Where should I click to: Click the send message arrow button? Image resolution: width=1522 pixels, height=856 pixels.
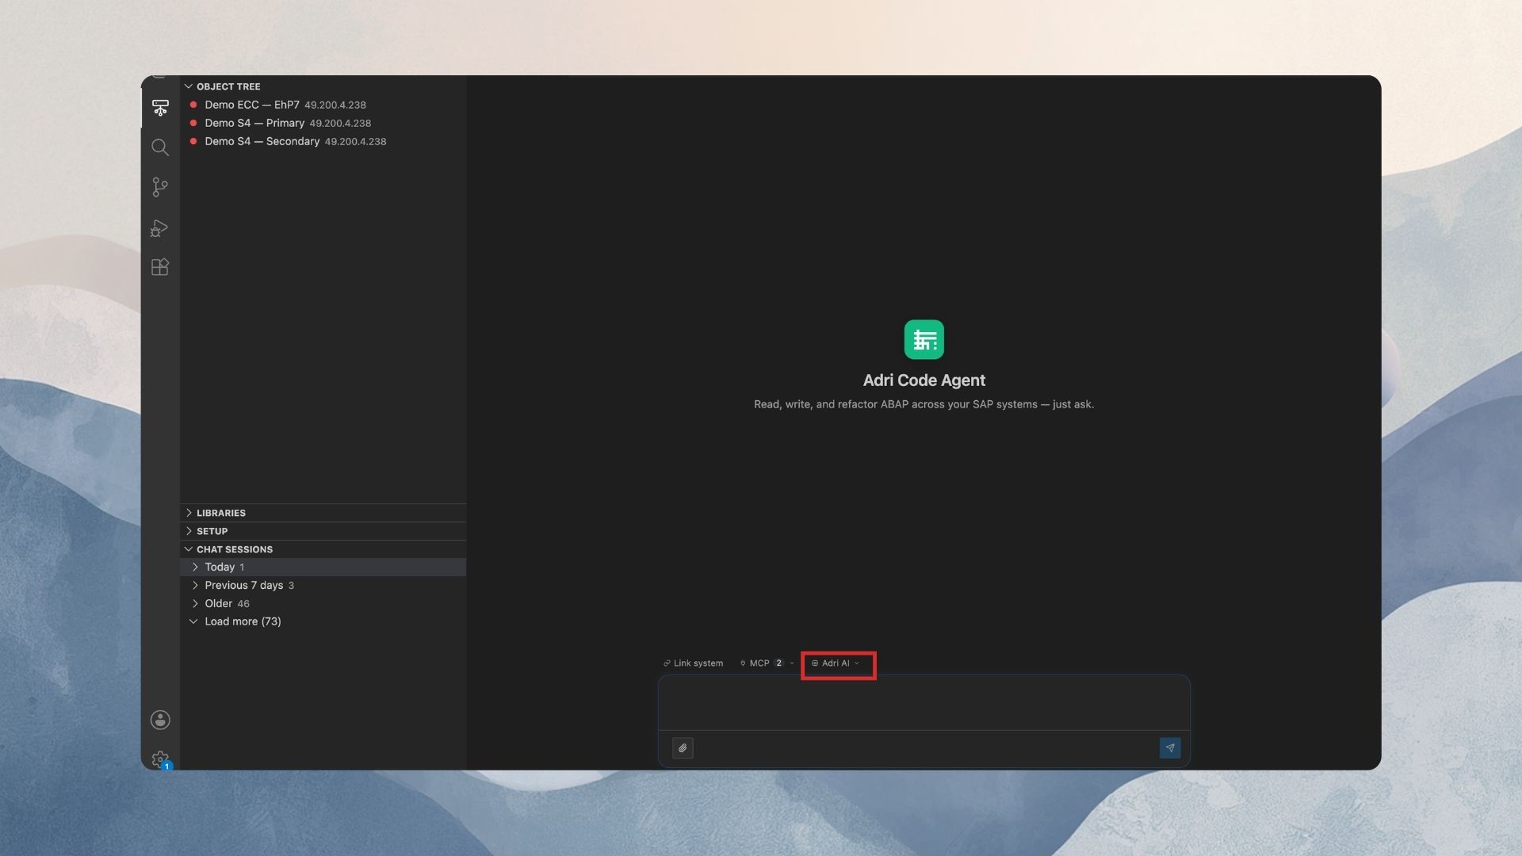coord(1170,748)
